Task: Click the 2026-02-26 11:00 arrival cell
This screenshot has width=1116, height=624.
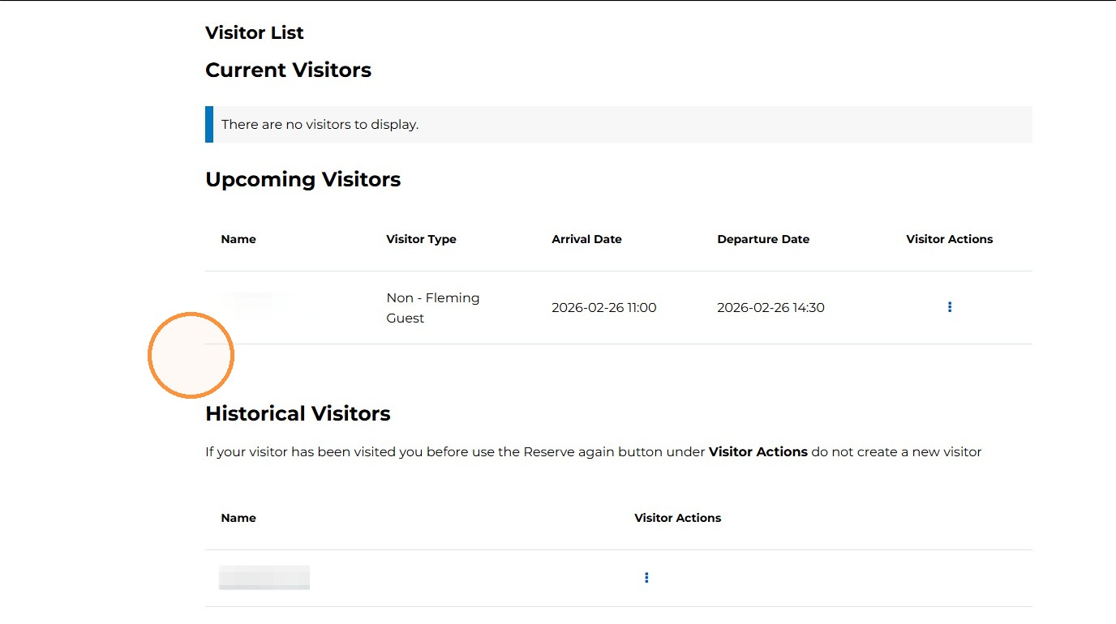Action: coord(604,308)
